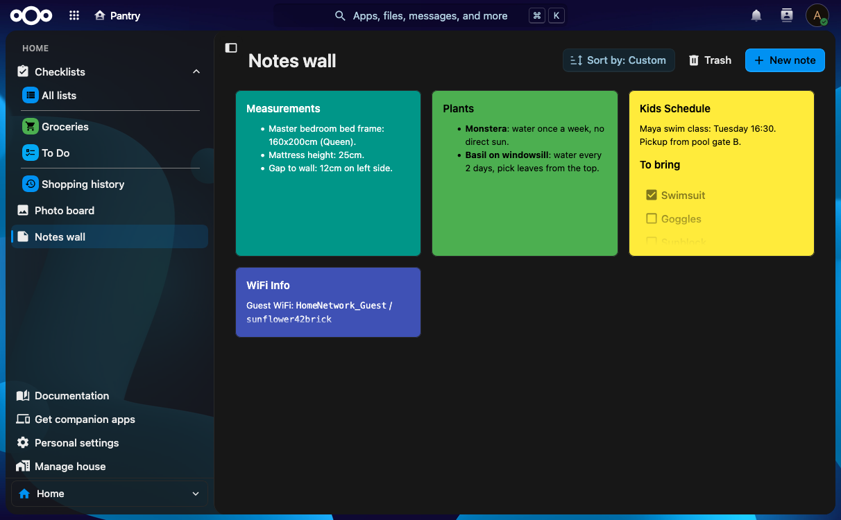Click the Groceries cart icon
841x520 pixels.
pyautogui.click(x=30, y=126)
